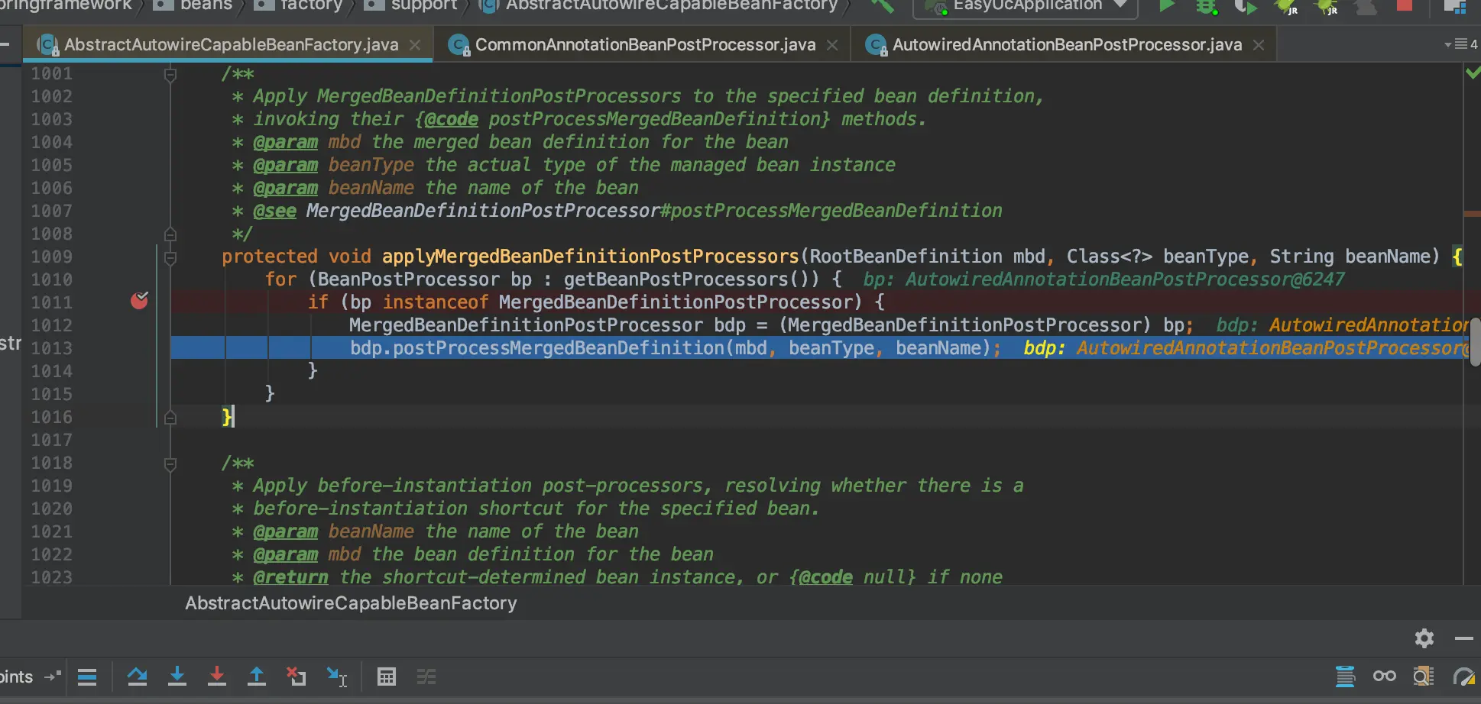Drop the current frame
Screen dimensions: 1481x704
pos(296,677)
